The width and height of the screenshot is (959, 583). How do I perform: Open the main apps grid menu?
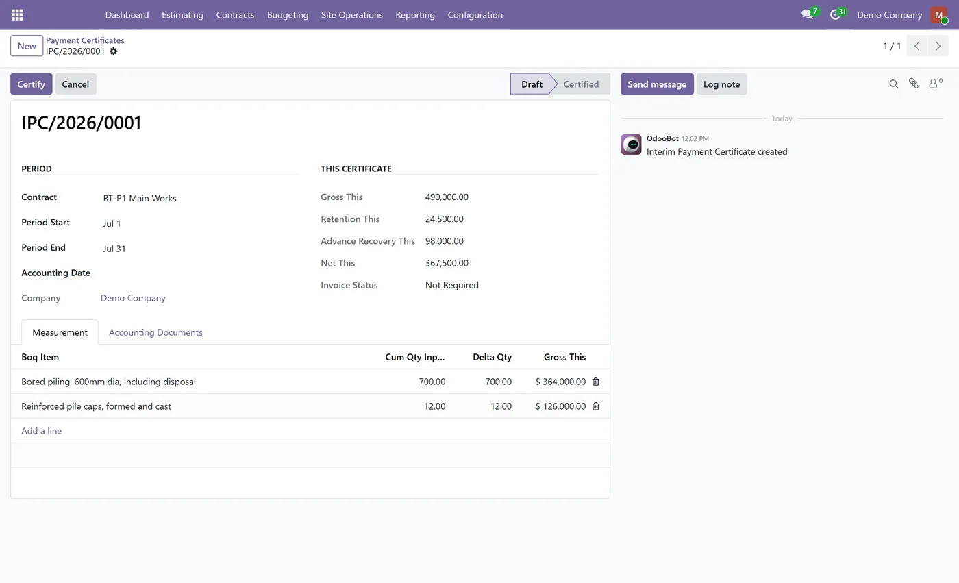tap(17, 14)
